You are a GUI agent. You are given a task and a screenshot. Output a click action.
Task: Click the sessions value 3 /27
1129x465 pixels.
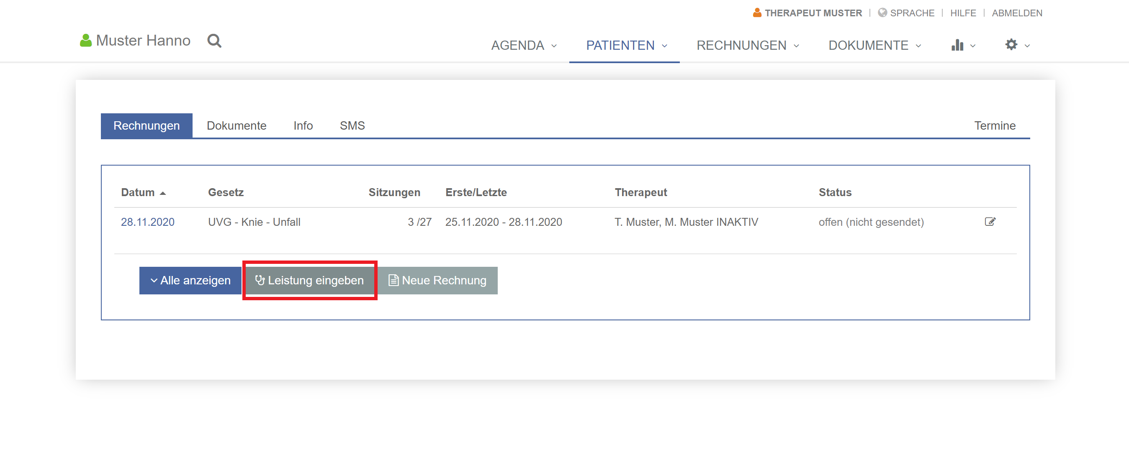[419, 222]
